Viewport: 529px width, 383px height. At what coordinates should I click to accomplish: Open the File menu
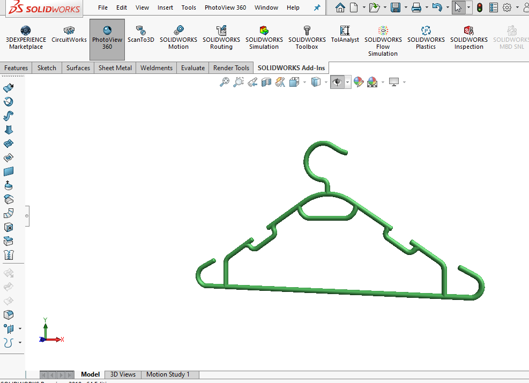click(103, 7)
